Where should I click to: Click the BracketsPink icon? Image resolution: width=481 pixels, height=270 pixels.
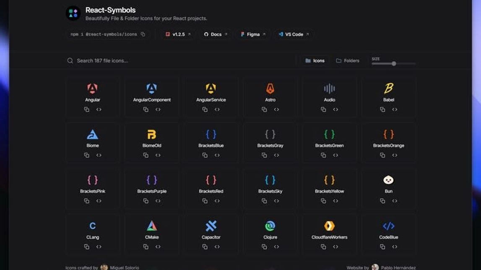[x=92, y=180]
